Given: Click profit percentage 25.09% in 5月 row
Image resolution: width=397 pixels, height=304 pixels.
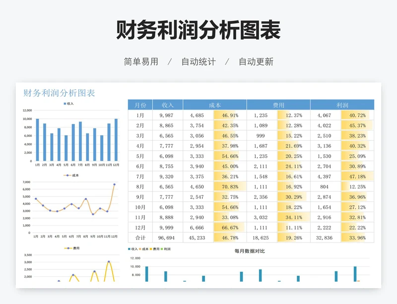Looking at the screenshot, I should pos(357,156).
